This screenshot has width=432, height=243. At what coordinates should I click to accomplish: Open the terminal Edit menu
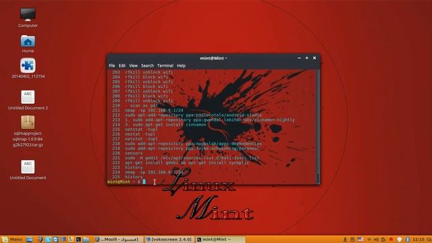pyautogui.click(x=122, y=65)
